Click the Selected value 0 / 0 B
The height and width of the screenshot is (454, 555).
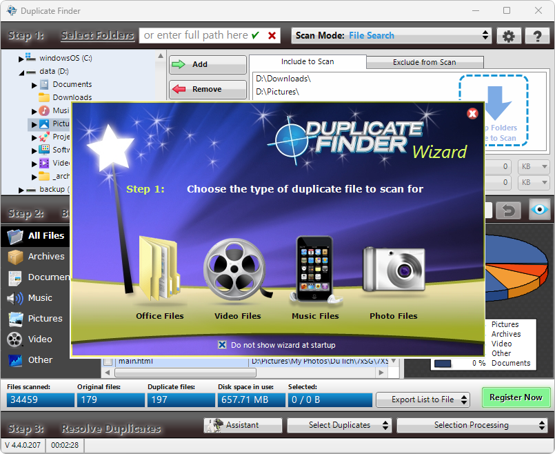click(x=330, y=399)
